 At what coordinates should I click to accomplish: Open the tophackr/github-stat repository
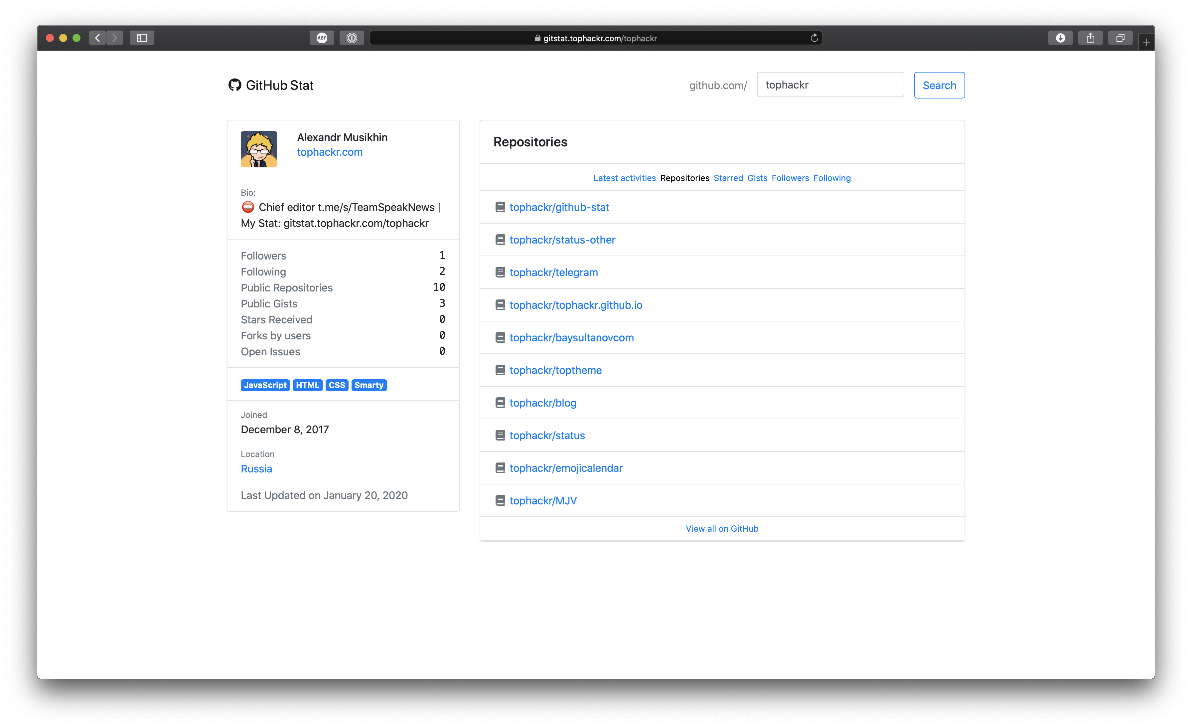pyautogui.click(x=559, y=207)
